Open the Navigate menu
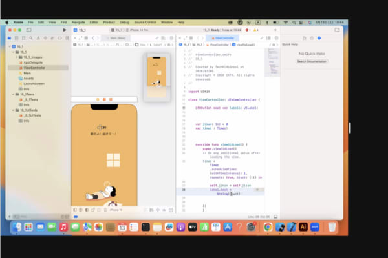The height and width of the screenshot is (258, 388). [x=78, y=22]
